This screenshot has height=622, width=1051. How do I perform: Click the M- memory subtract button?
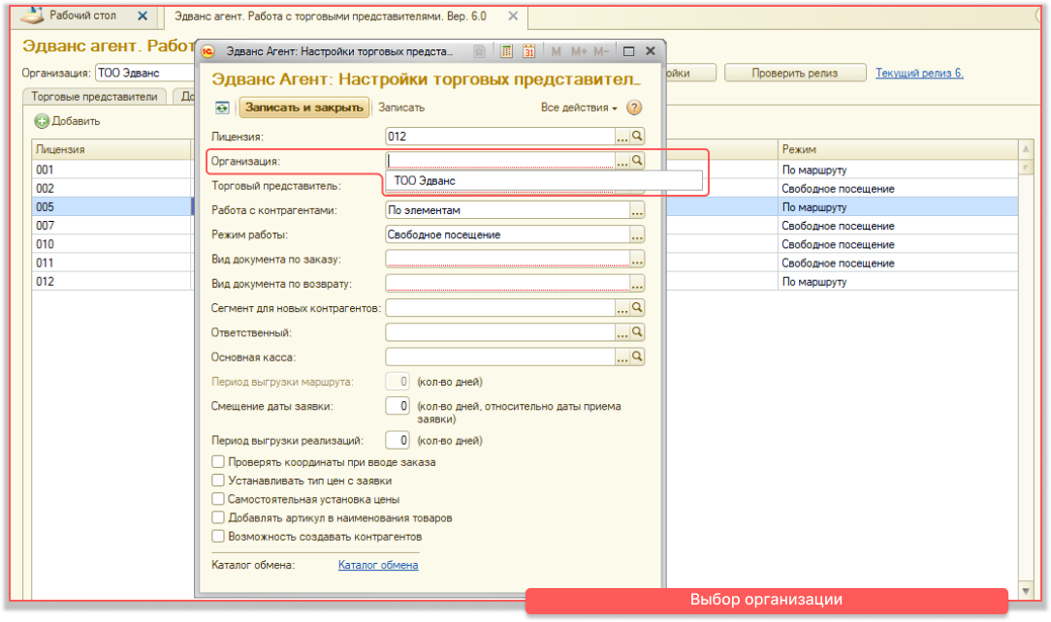click(x=601, y=51)
